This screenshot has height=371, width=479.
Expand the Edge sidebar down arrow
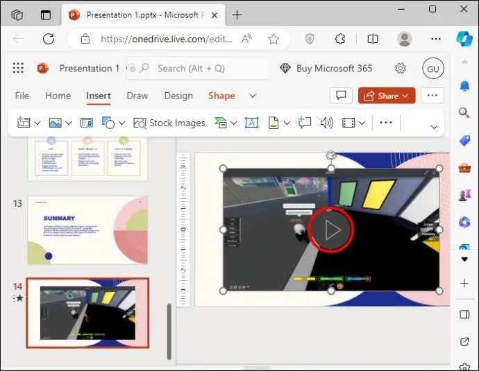pyautogui.click(x=464, y=259)
